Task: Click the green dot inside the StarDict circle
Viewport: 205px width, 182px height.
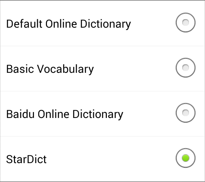Action: pyautogui.click(x=185, y=158)
